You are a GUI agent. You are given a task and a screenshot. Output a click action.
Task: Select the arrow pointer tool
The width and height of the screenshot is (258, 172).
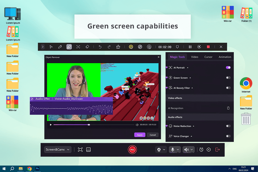(x=51, y=47)
